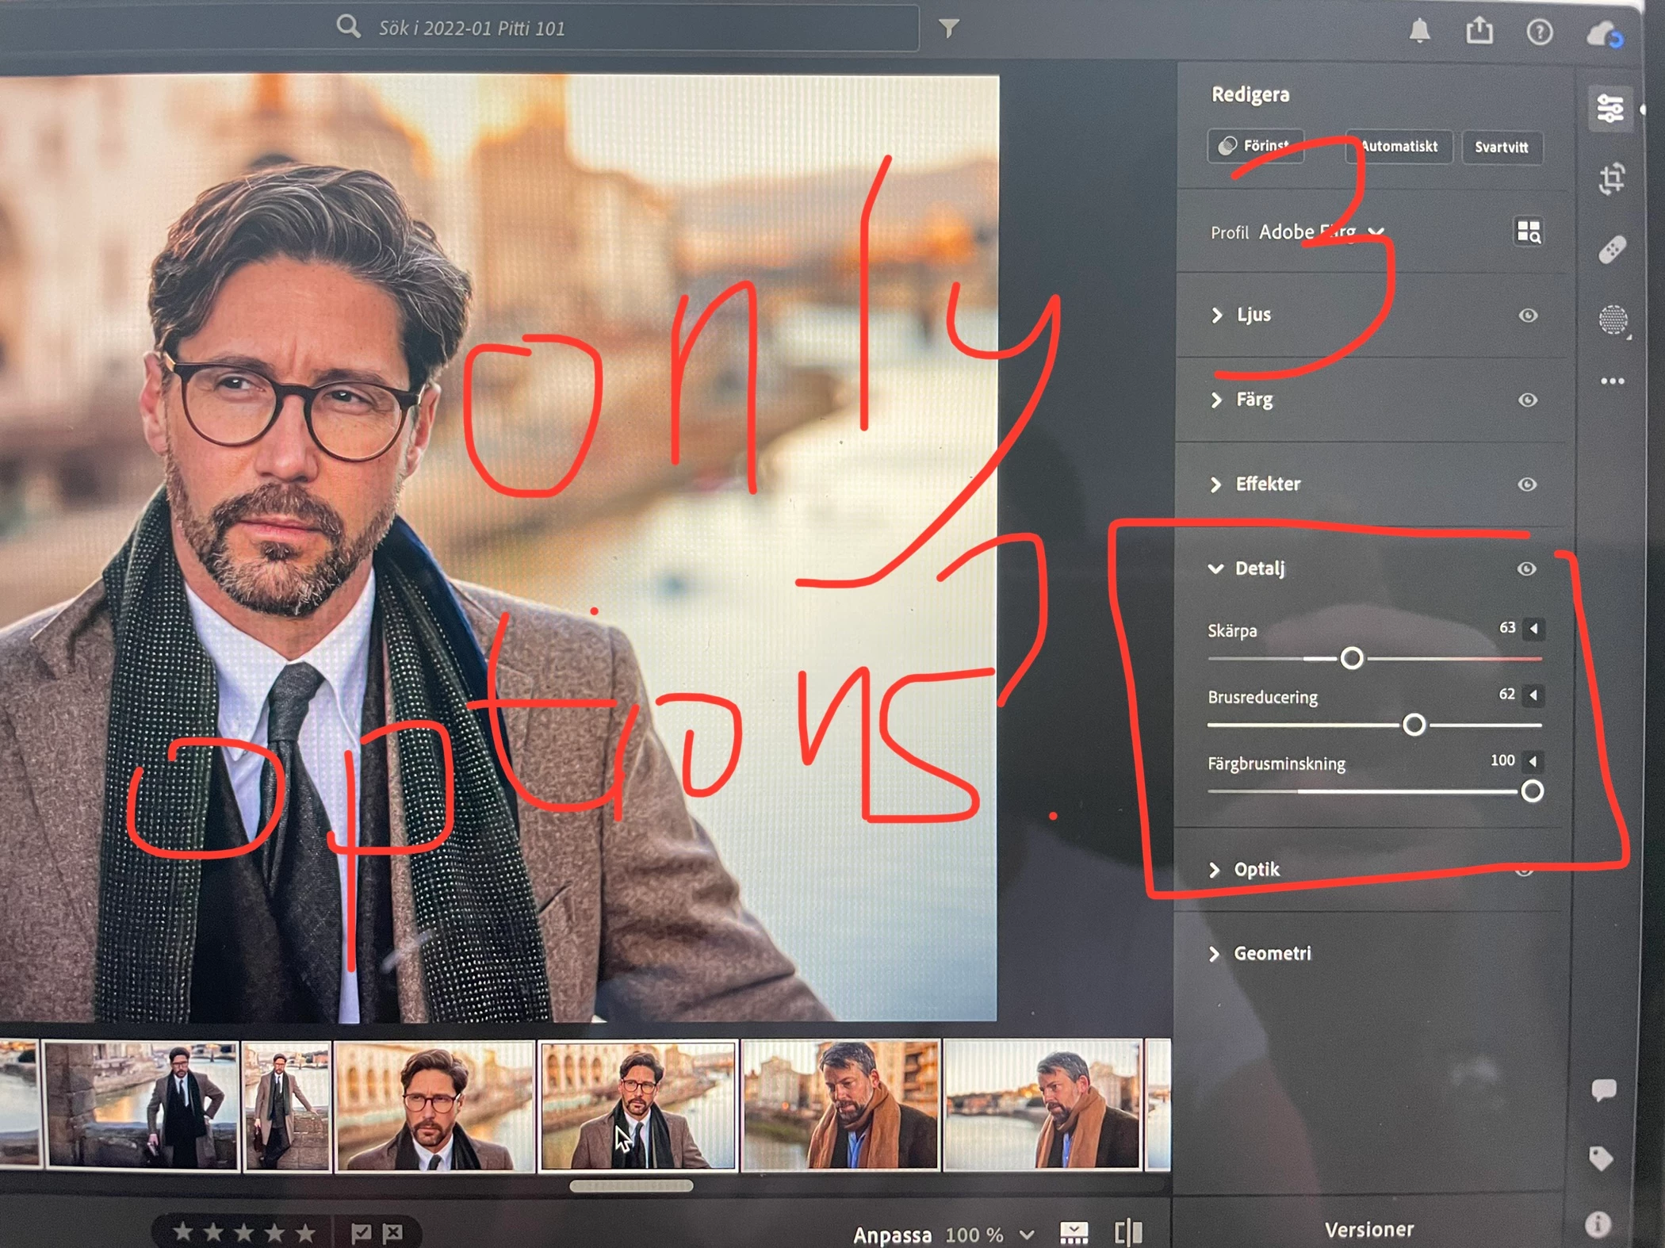Open the masking tool
Viewport: 1665px width, 1248px height.
(1613, 320)
